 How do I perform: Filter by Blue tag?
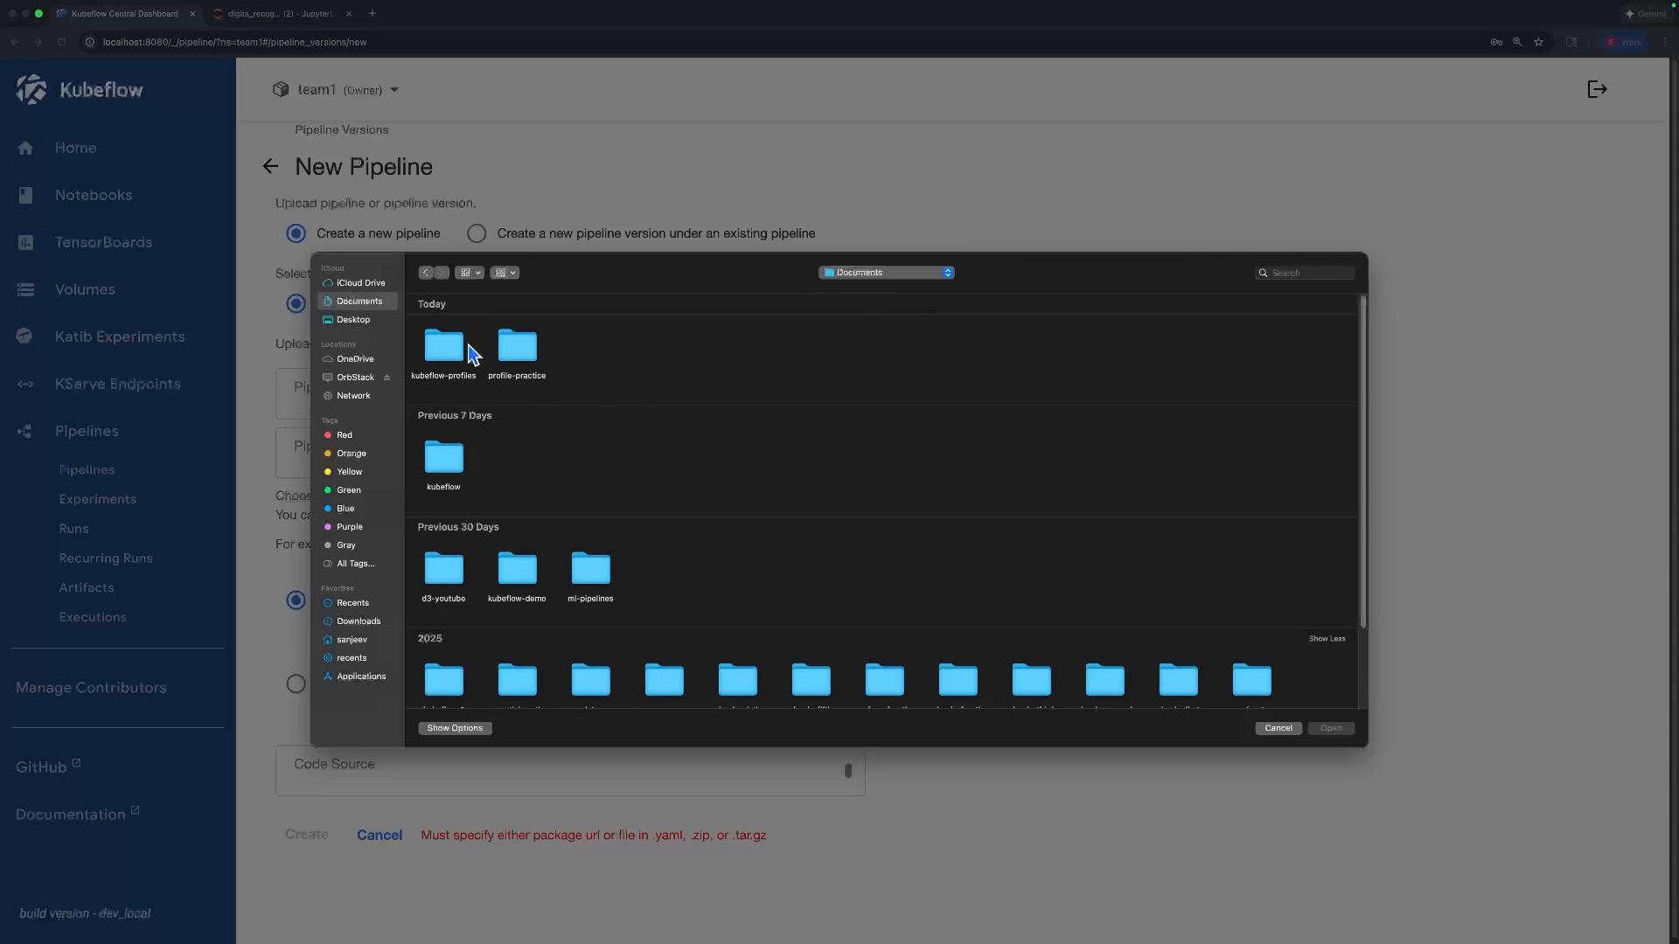click(357, 509)
